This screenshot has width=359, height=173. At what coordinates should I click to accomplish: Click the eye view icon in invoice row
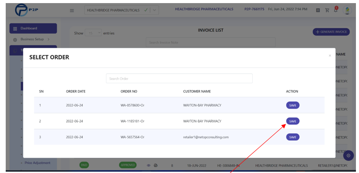tap(149, 165)
